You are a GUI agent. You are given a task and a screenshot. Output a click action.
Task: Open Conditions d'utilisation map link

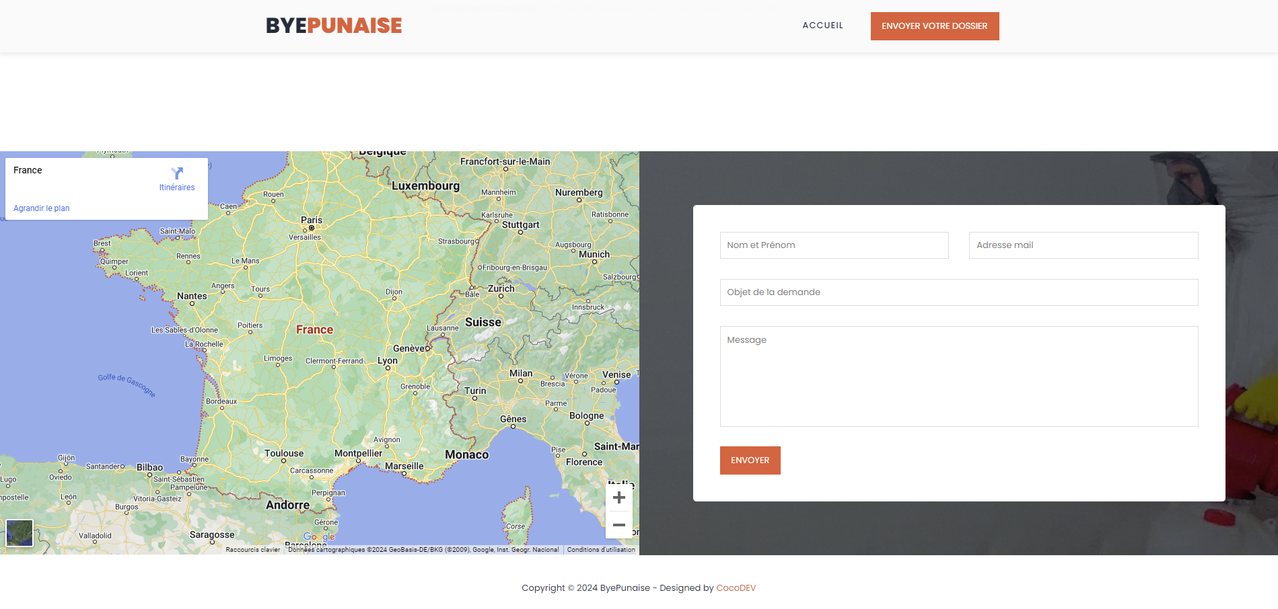600,550
